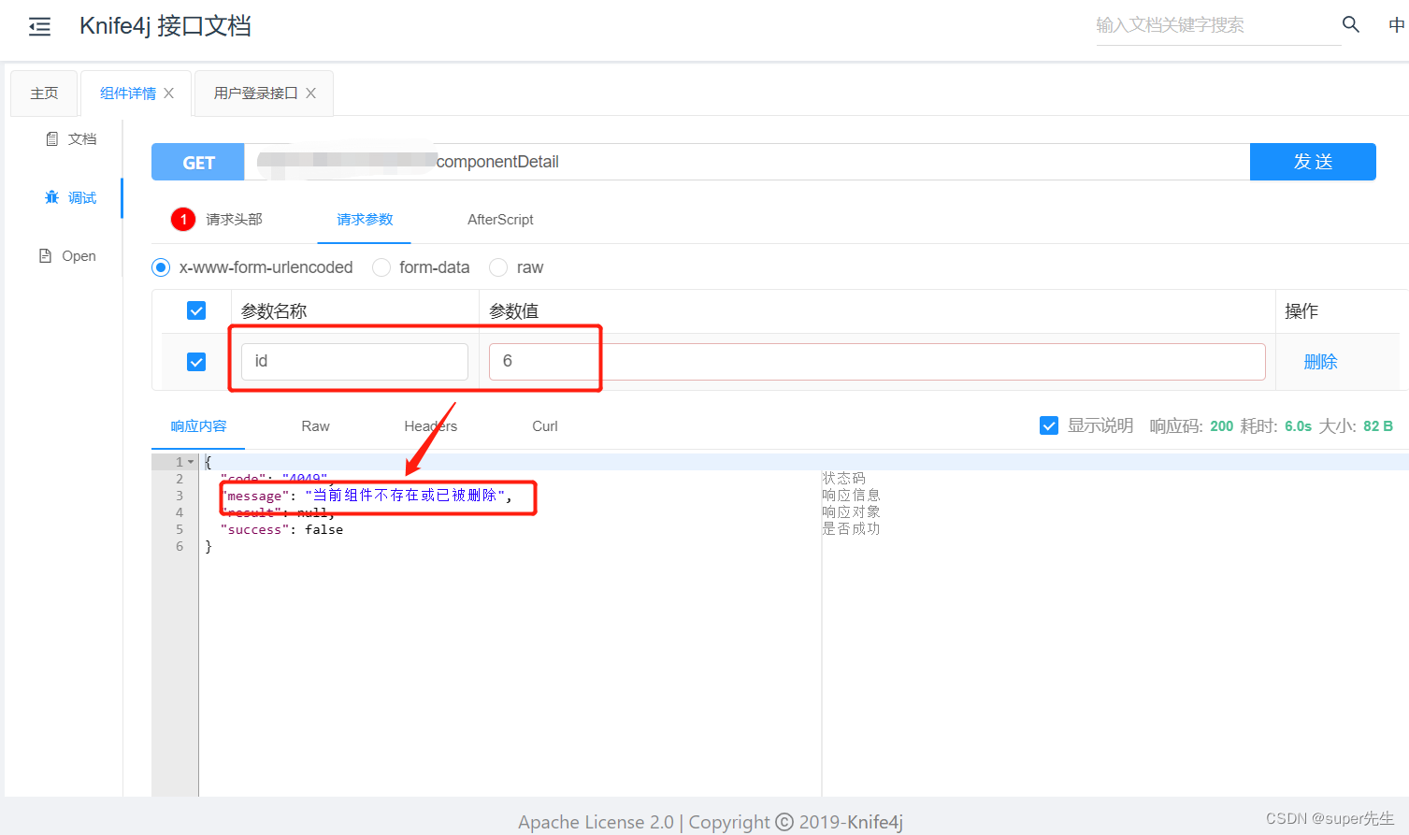Click the 操作 column header
The height and width of the screenshot is (835, 1409).
click(1301, 311)
